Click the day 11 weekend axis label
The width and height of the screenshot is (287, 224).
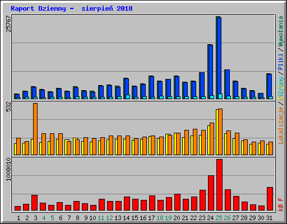tap(101, 218)
